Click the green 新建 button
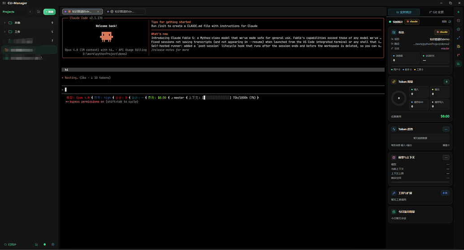 click(x=49, y=12)
